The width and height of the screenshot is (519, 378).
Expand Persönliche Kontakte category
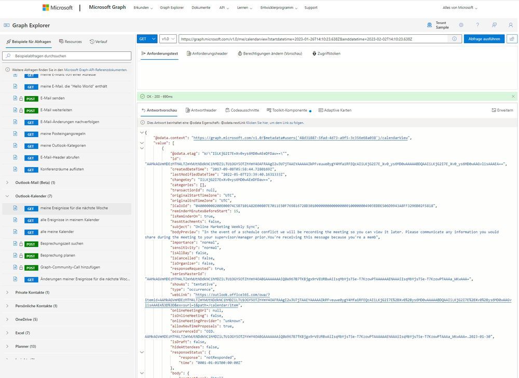(7, 306)
